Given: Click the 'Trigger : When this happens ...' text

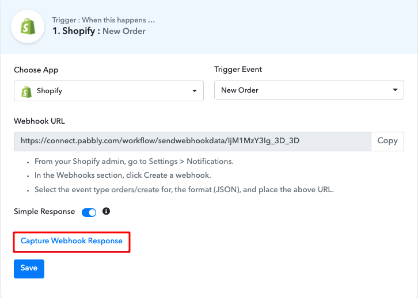Looking at the screenshot, I should coord(104,20).
